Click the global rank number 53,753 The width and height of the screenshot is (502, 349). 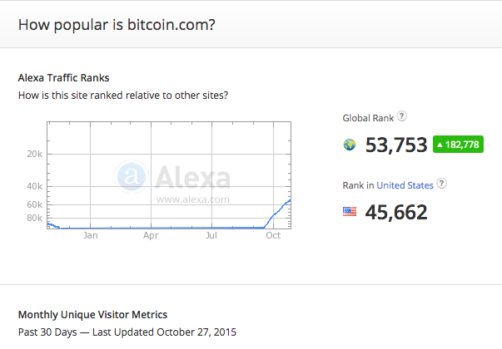[x=396, y=145]
